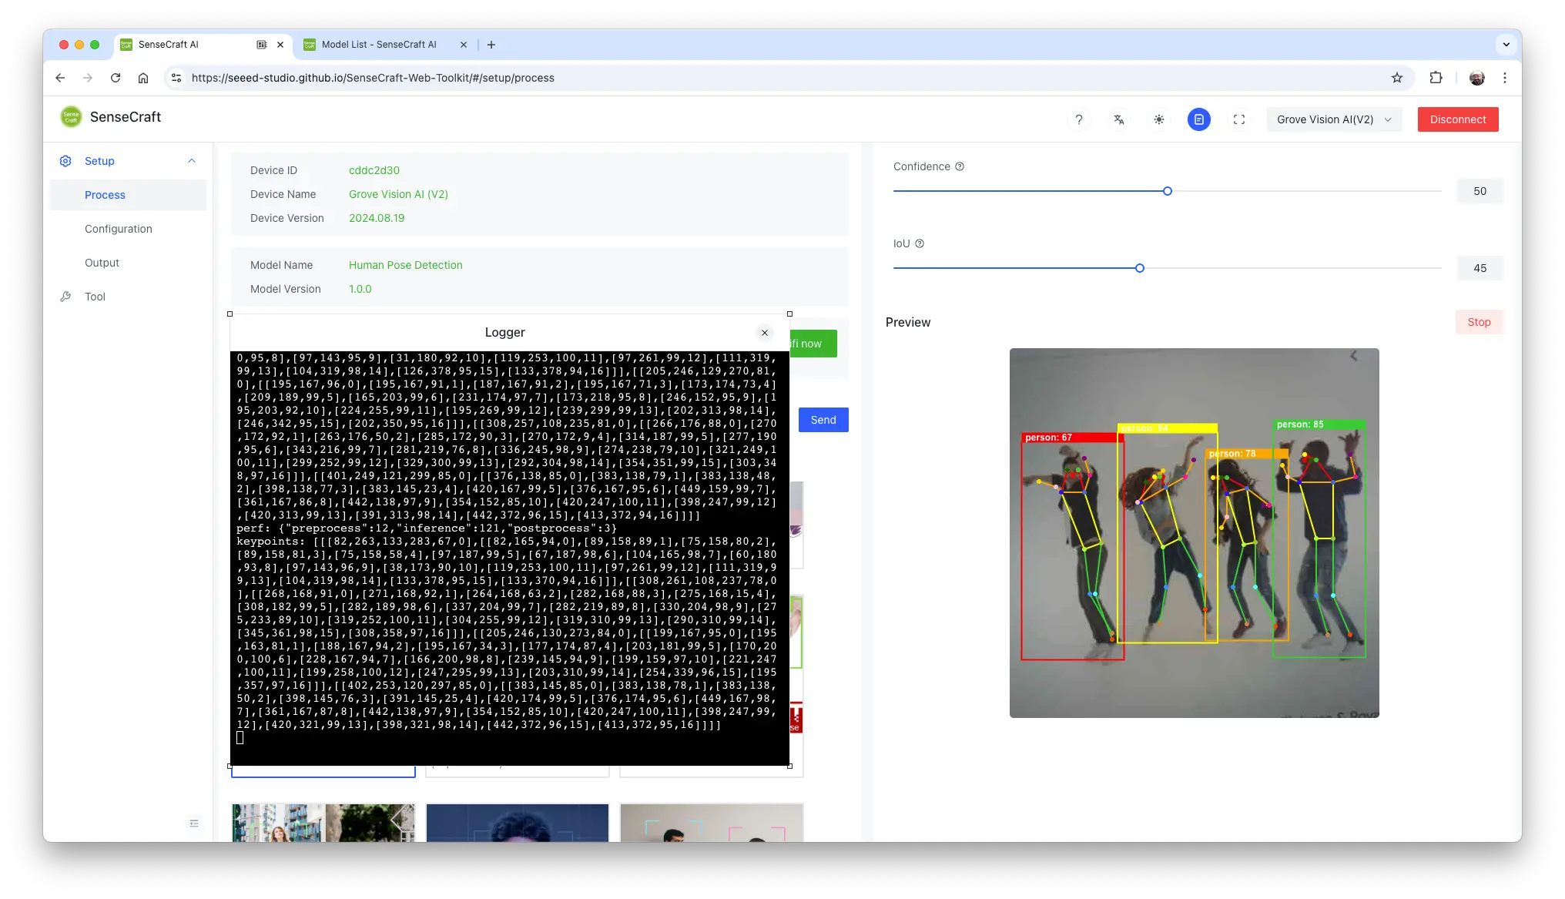1565x899 pixels.
Task: Click the help question mark icon
Action: pyautogui.click(x=1078, y=119)
